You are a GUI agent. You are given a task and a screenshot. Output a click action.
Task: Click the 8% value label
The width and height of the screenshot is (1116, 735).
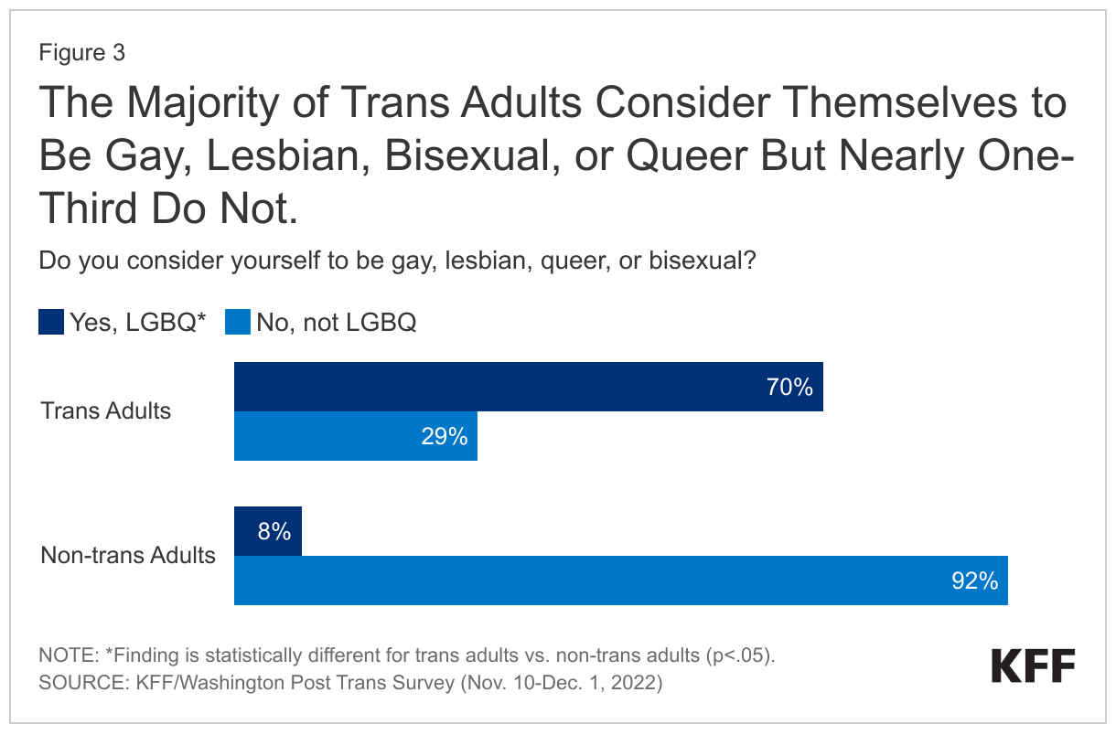274,531
